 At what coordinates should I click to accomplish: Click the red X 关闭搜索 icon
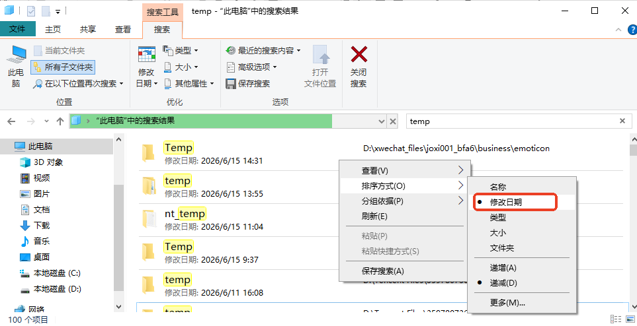(x=359, y=55)
